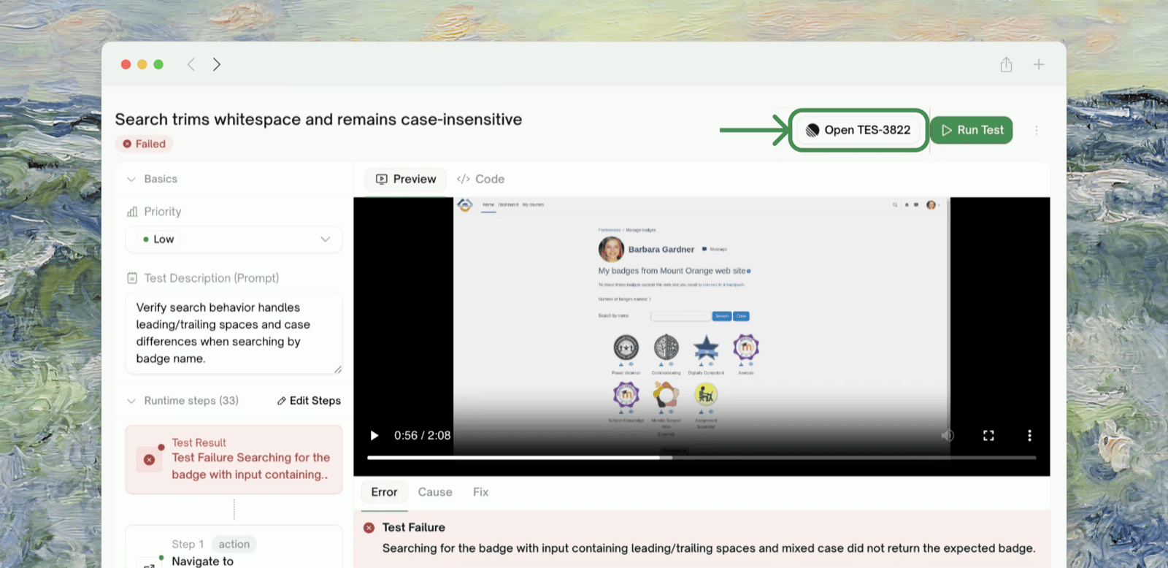
Task: Open the share icon in title bar
Action: [x=1006, y=64]
